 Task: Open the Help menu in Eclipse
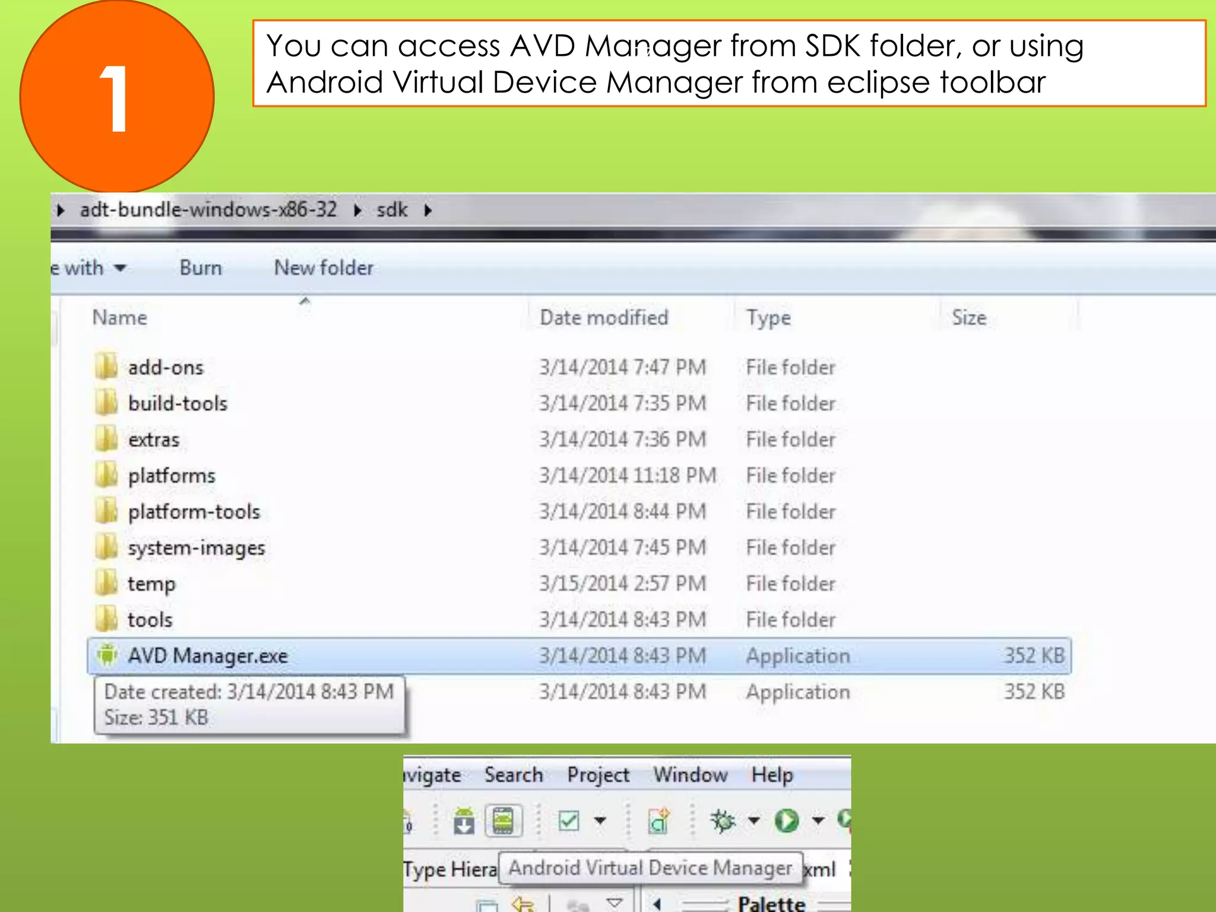pos(772,775)
